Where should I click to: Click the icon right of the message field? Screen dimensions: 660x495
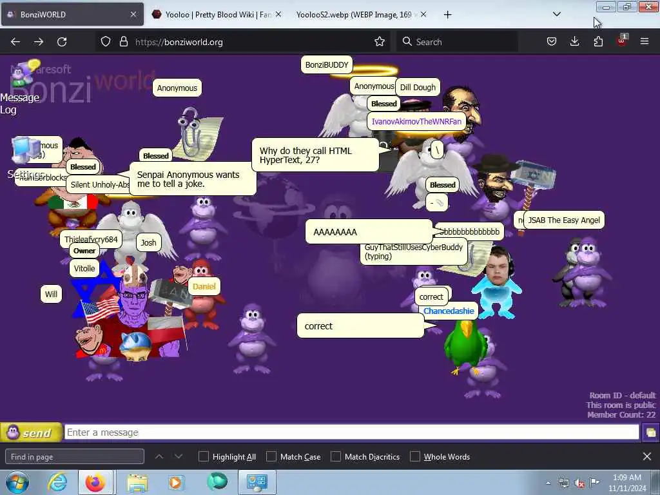tap(651, 432)
